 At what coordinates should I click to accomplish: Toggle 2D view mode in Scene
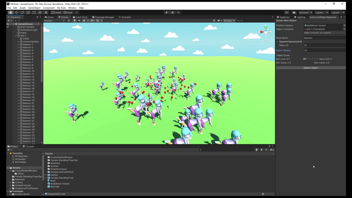tap(69, 21)
